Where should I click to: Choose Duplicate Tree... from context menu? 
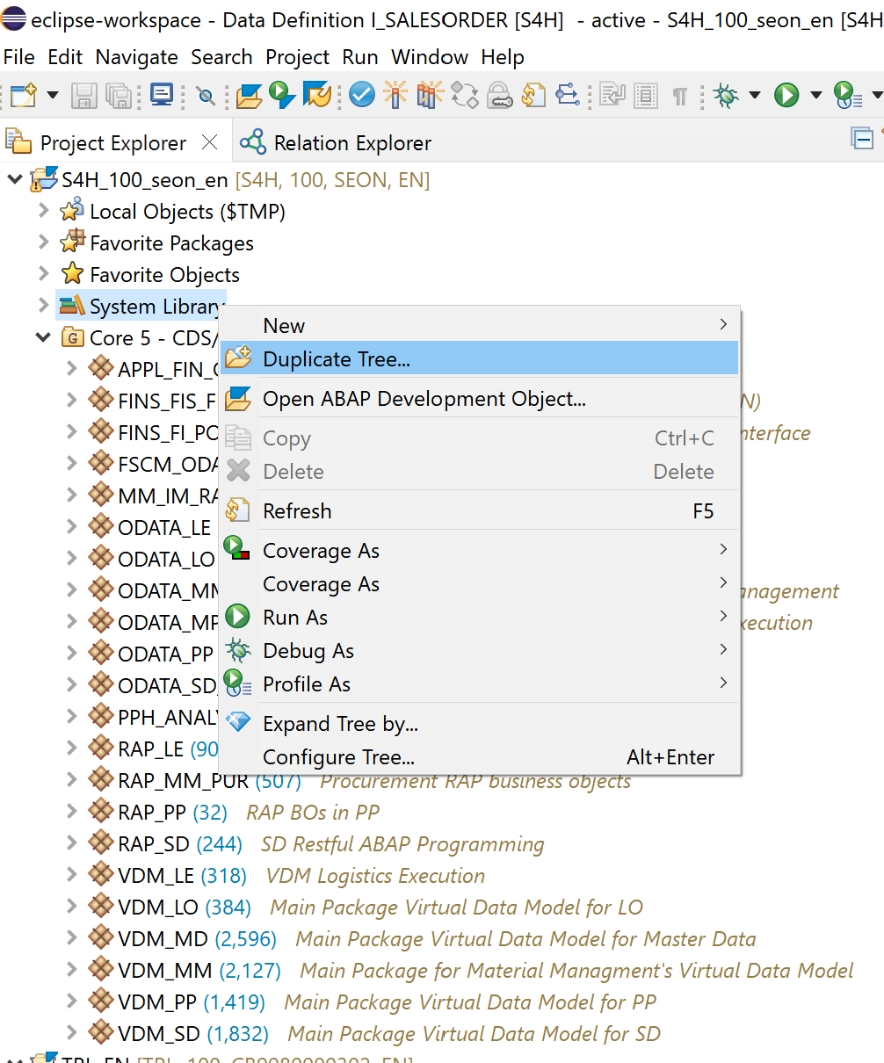479,358
